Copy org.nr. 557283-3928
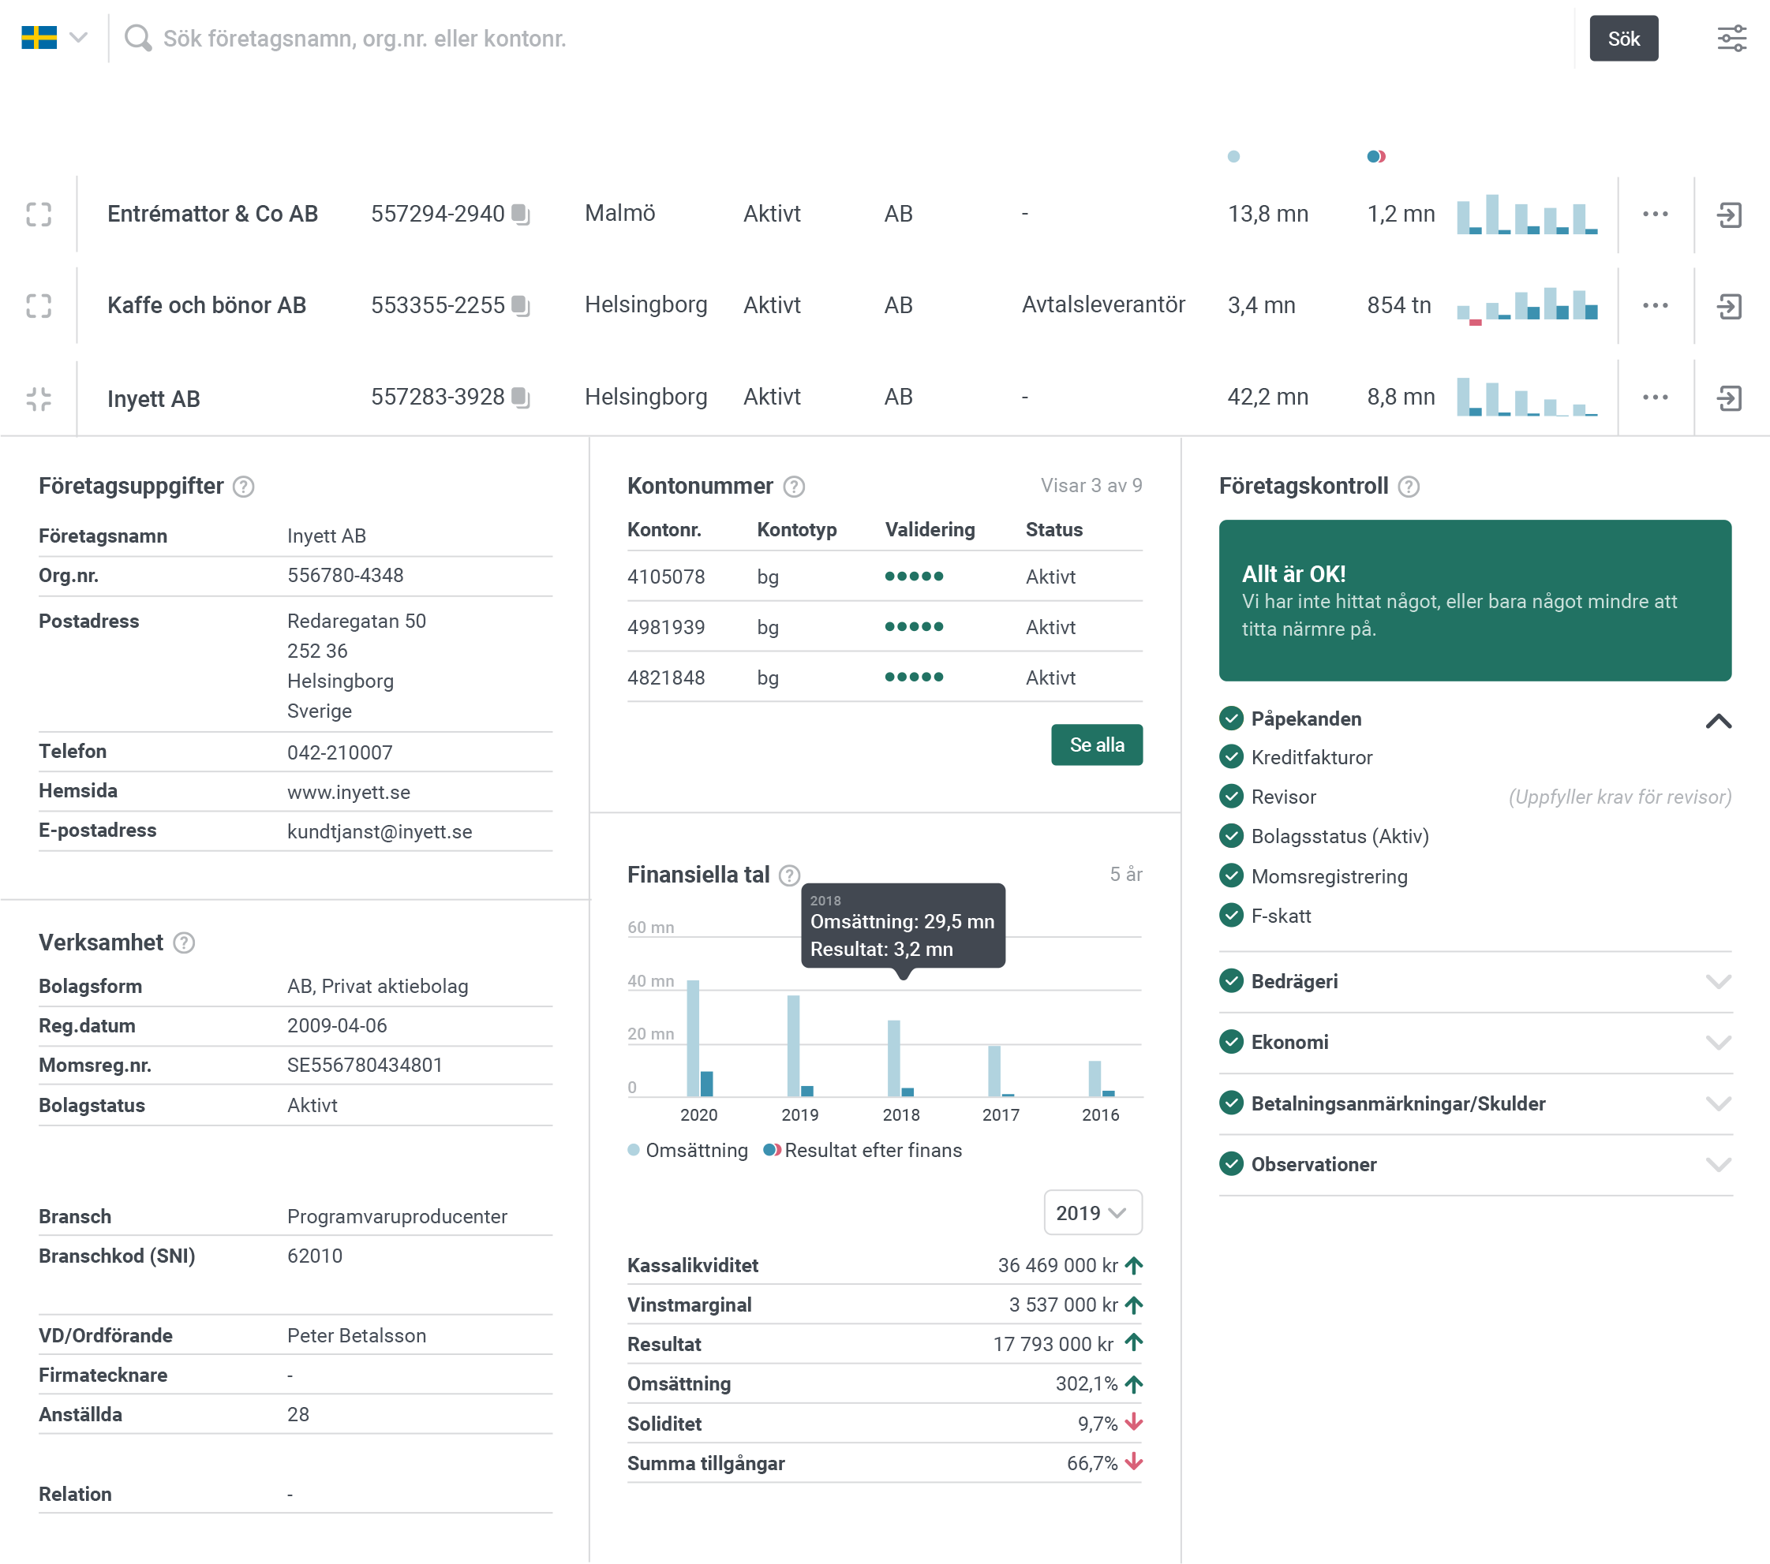The image size is (1770, 1564). click(521, 398)
